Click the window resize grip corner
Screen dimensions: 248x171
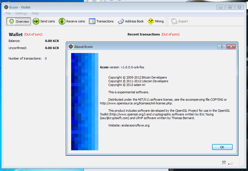[x=242, y=165]
